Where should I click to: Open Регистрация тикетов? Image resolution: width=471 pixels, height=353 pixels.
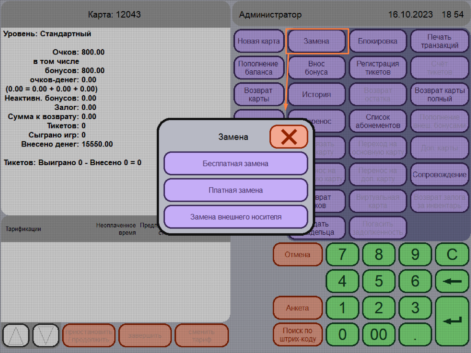coord(378,68)
